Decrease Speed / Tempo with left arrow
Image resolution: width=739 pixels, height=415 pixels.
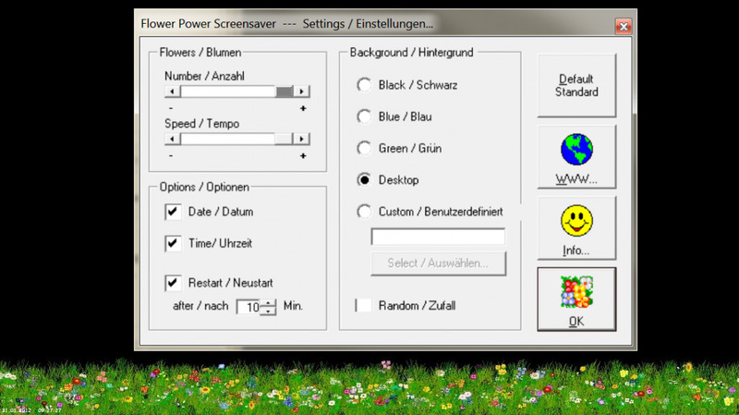[172, 139]
